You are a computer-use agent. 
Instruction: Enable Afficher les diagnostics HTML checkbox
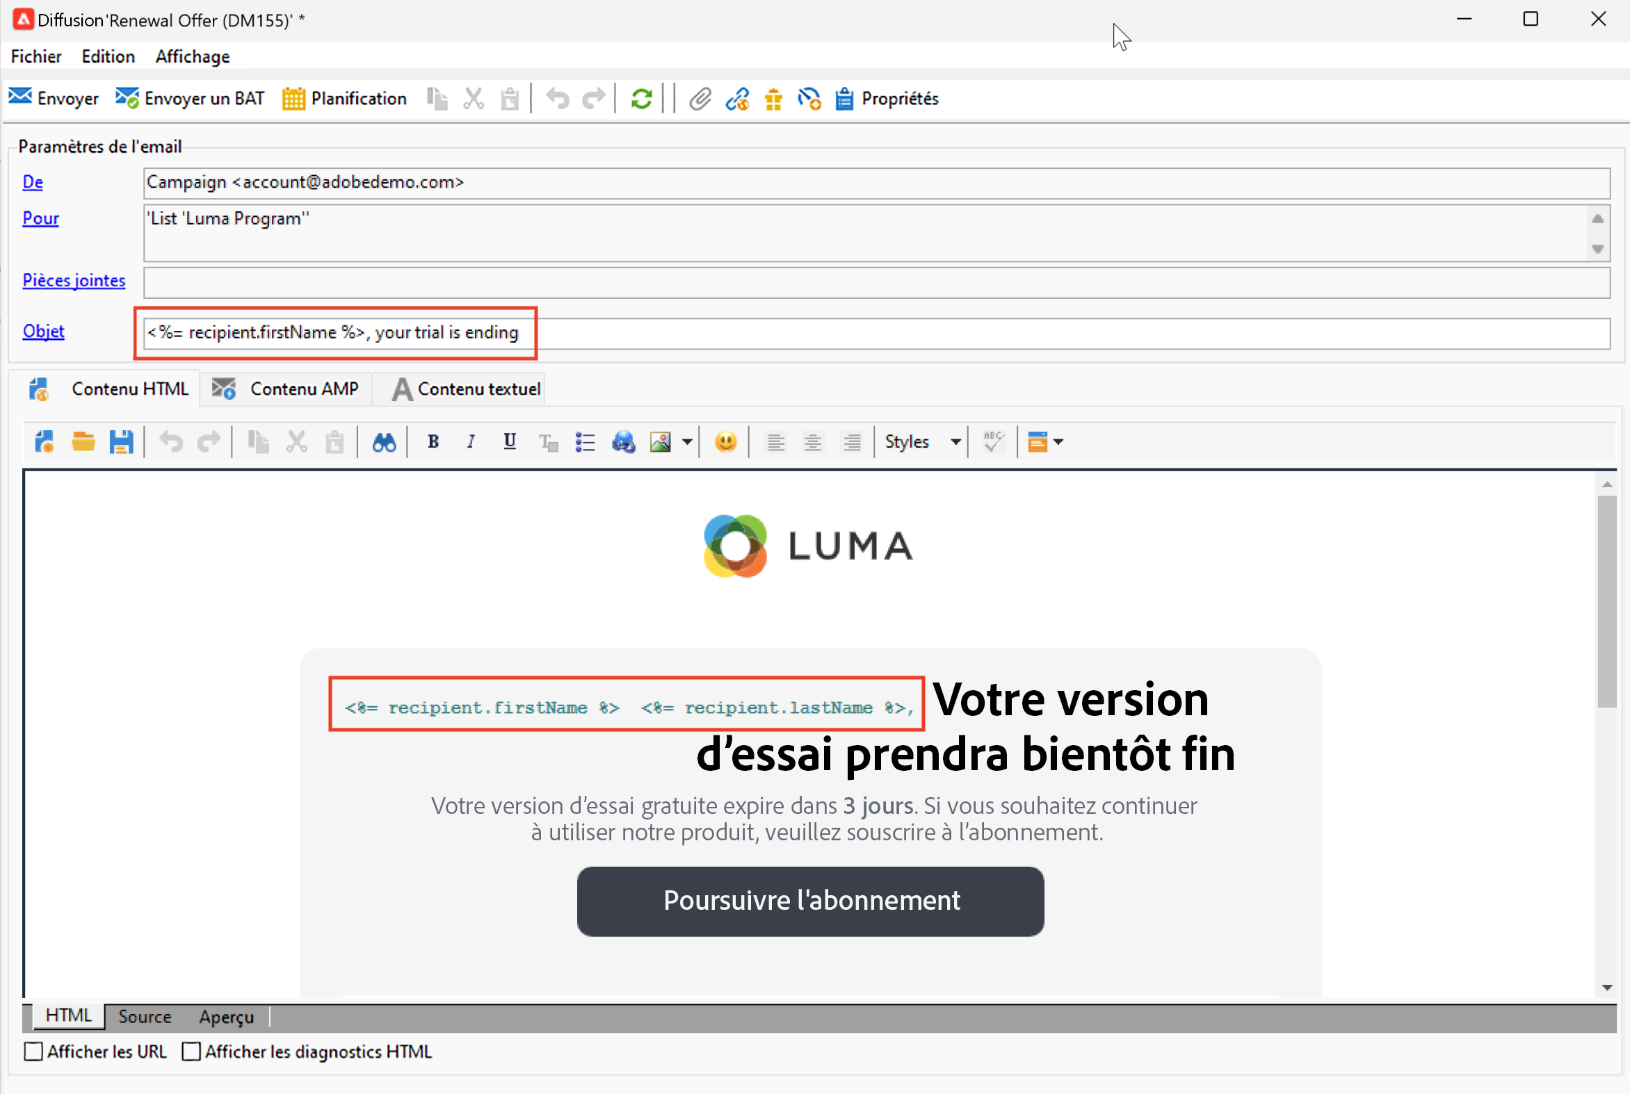(191, 1052)
